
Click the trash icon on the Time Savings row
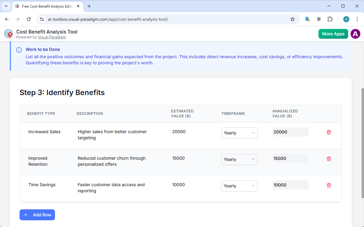[x=329, y=185]
